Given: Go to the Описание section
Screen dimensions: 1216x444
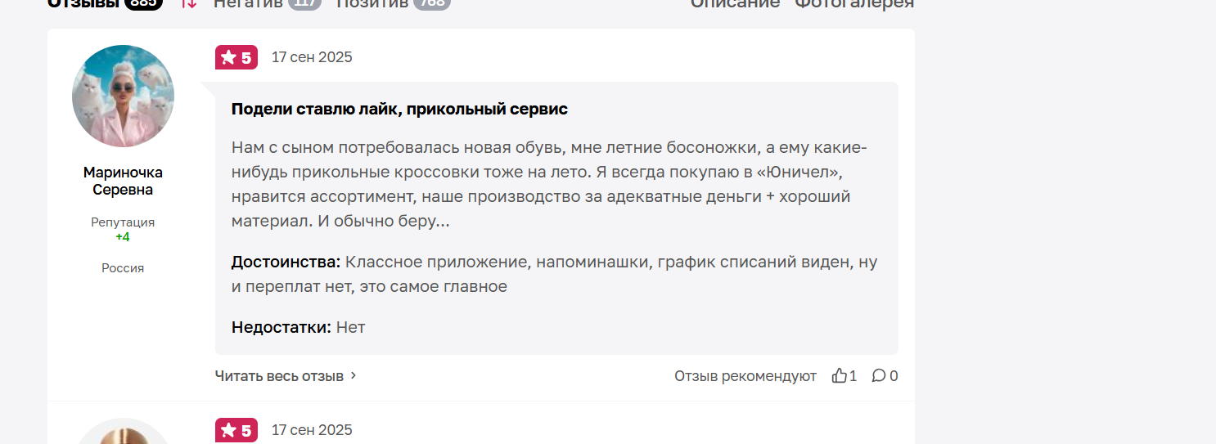Looking at the screenshot, I should [x=735, y=3].
